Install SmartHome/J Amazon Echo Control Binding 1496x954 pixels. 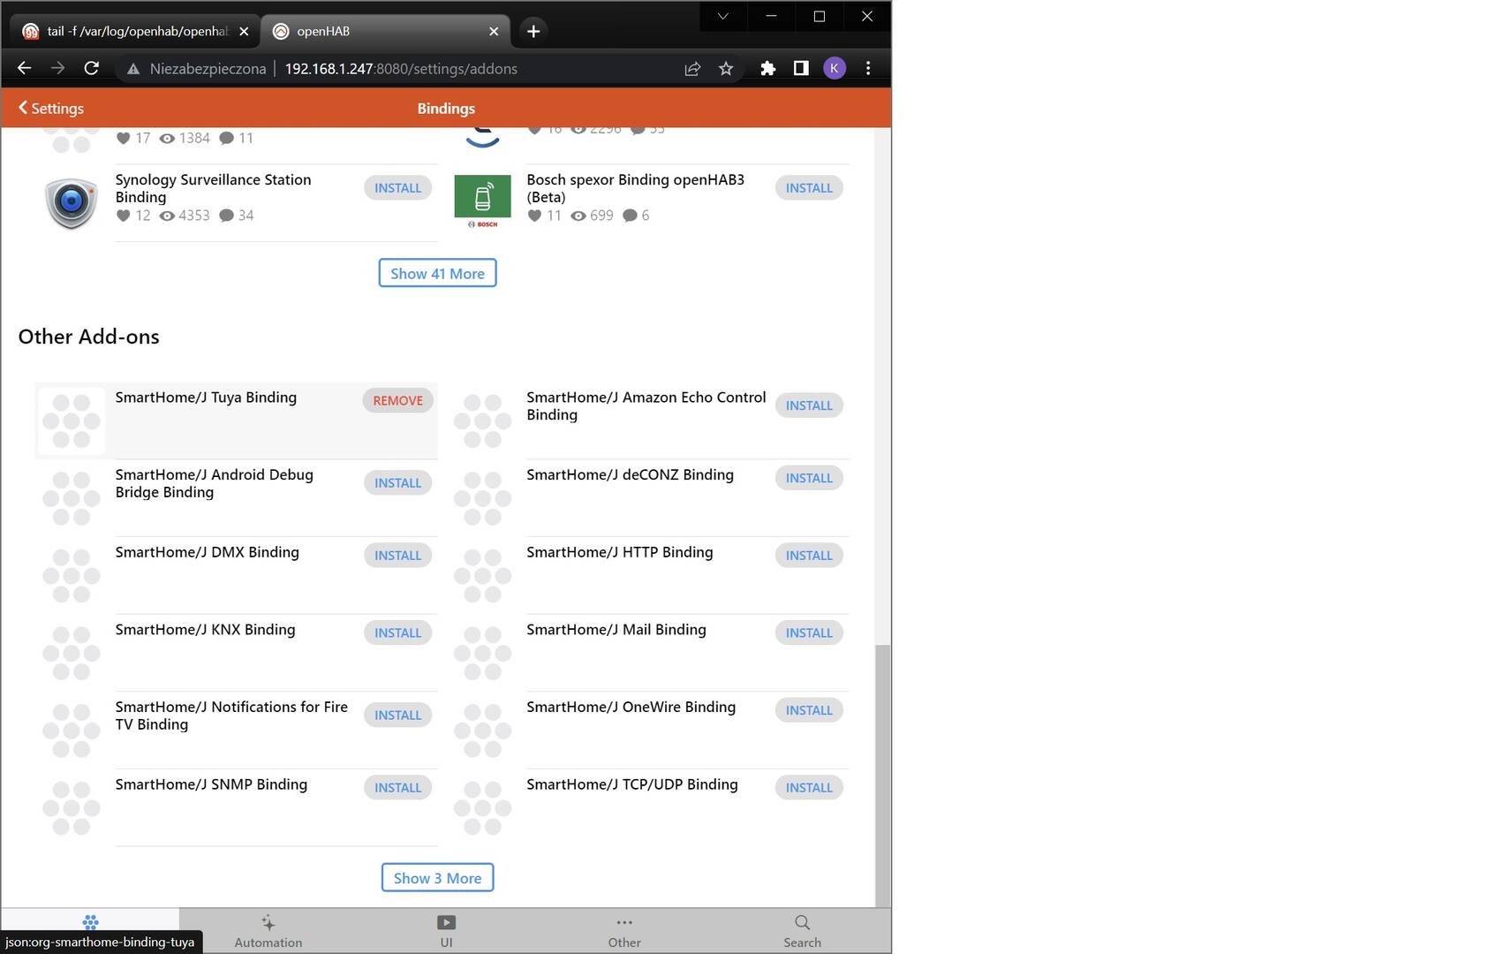(809, 405)
